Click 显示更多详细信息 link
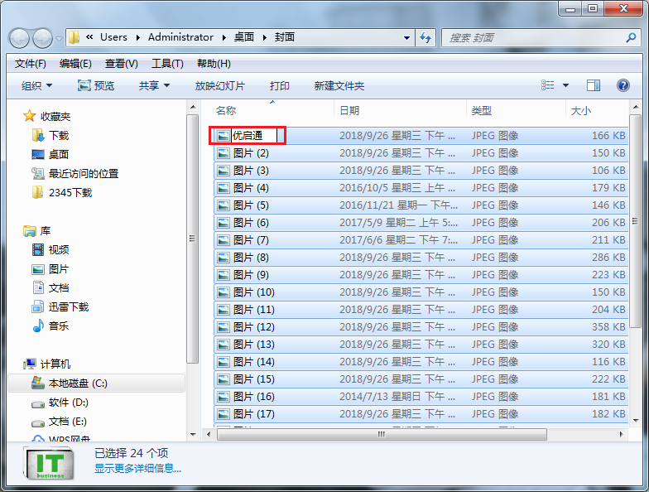649x492 pixels. coord(137,468)
